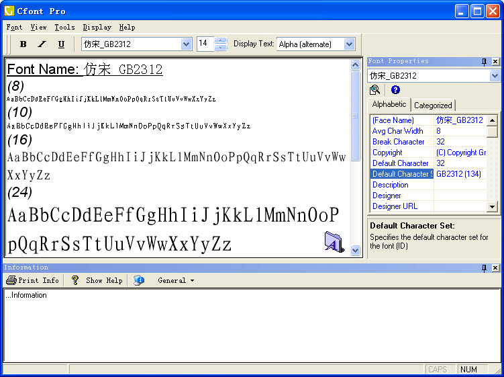Screen dimensions: 504x377
Task: Click the preview scrollbar thumb
Action: click(x=355, y=116)
